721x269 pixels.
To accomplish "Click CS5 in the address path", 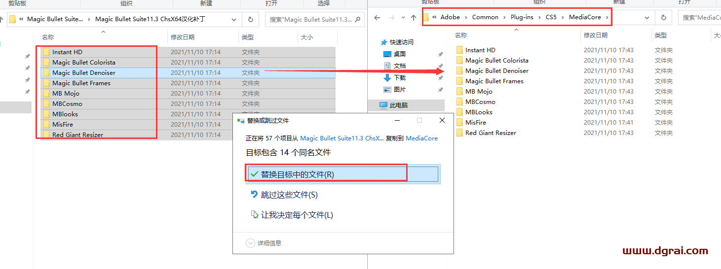I will click(x=551, y=17).
